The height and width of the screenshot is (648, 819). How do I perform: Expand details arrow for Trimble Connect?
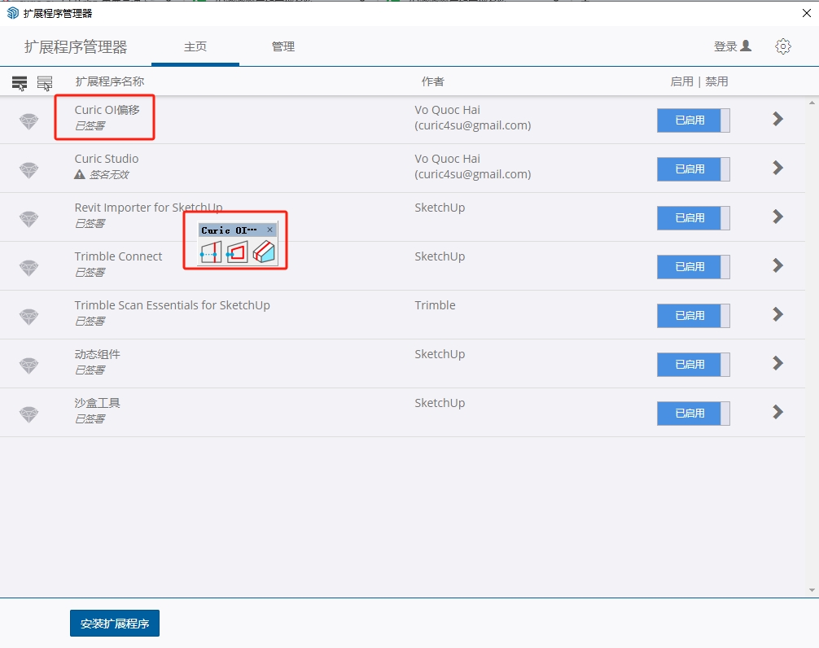(777, 265)
